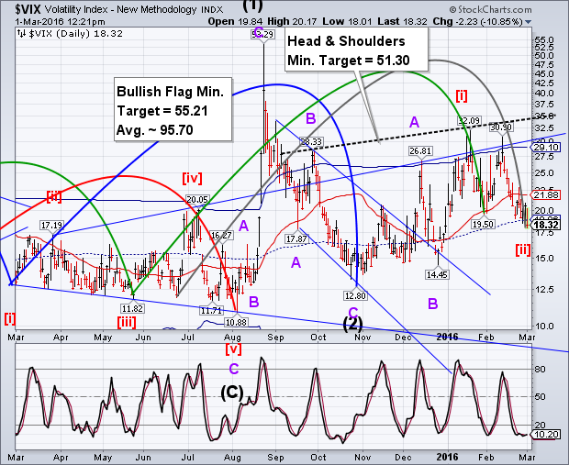This screenshot has height=465, width=569.
Task: Click the 14.45 low price label
Action: pyautogui.click(x=436, y=274)
